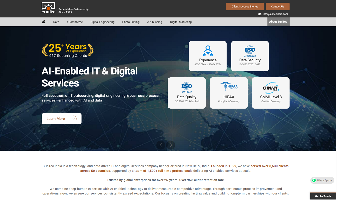Open the eCommerce navigation menu

[x=74, y=22]
